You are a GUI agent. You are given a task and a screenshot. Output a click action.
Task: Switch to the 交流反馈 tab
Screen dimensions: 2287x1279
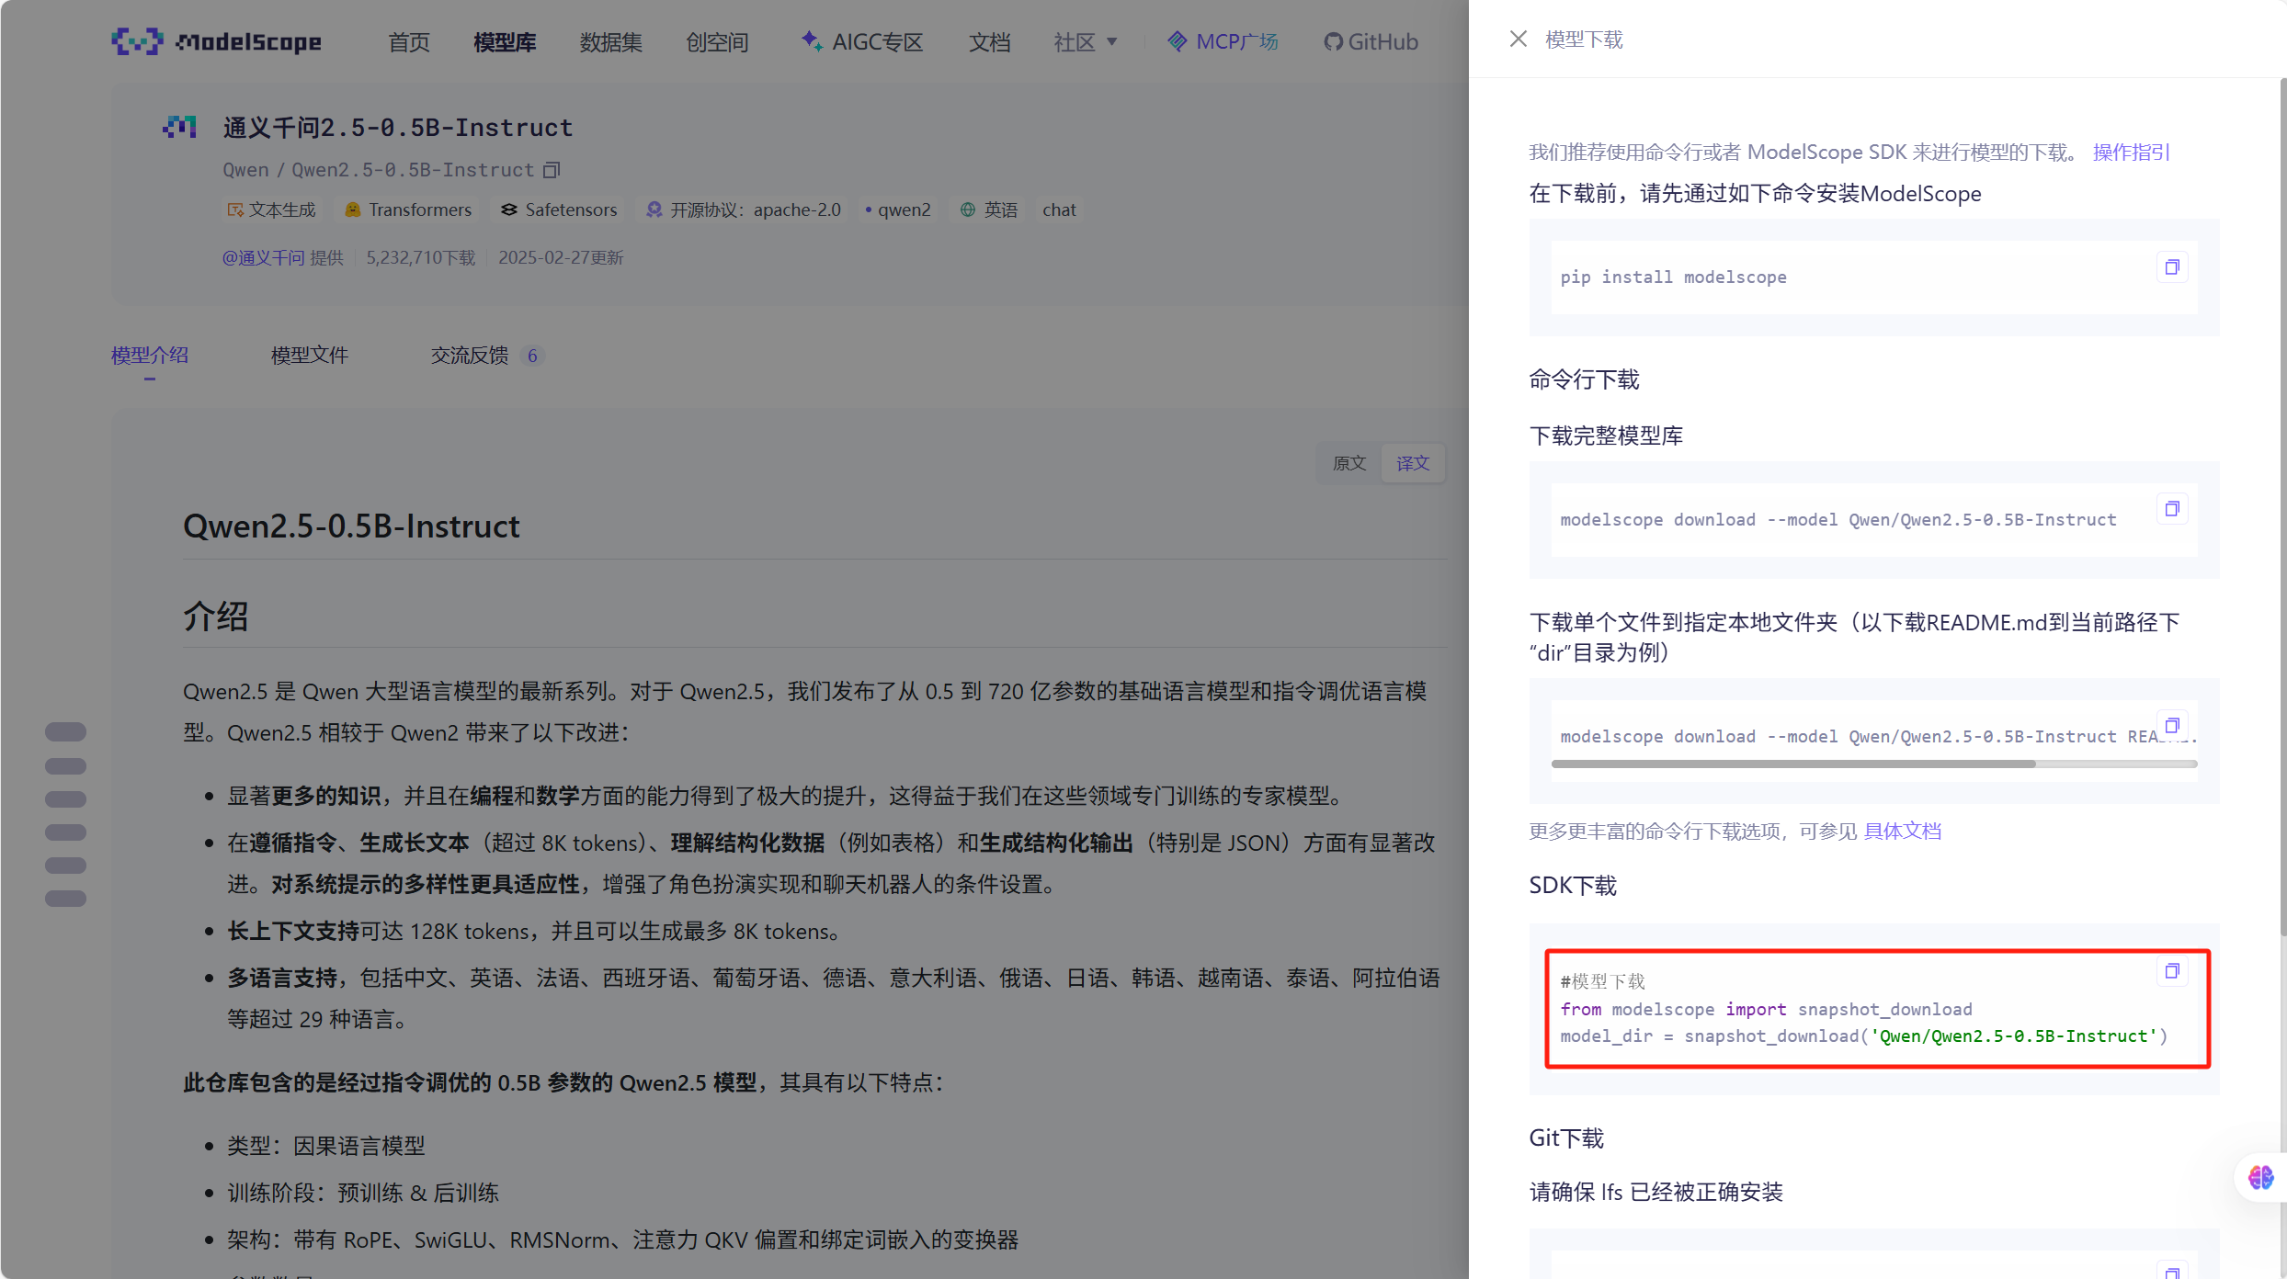487,356
